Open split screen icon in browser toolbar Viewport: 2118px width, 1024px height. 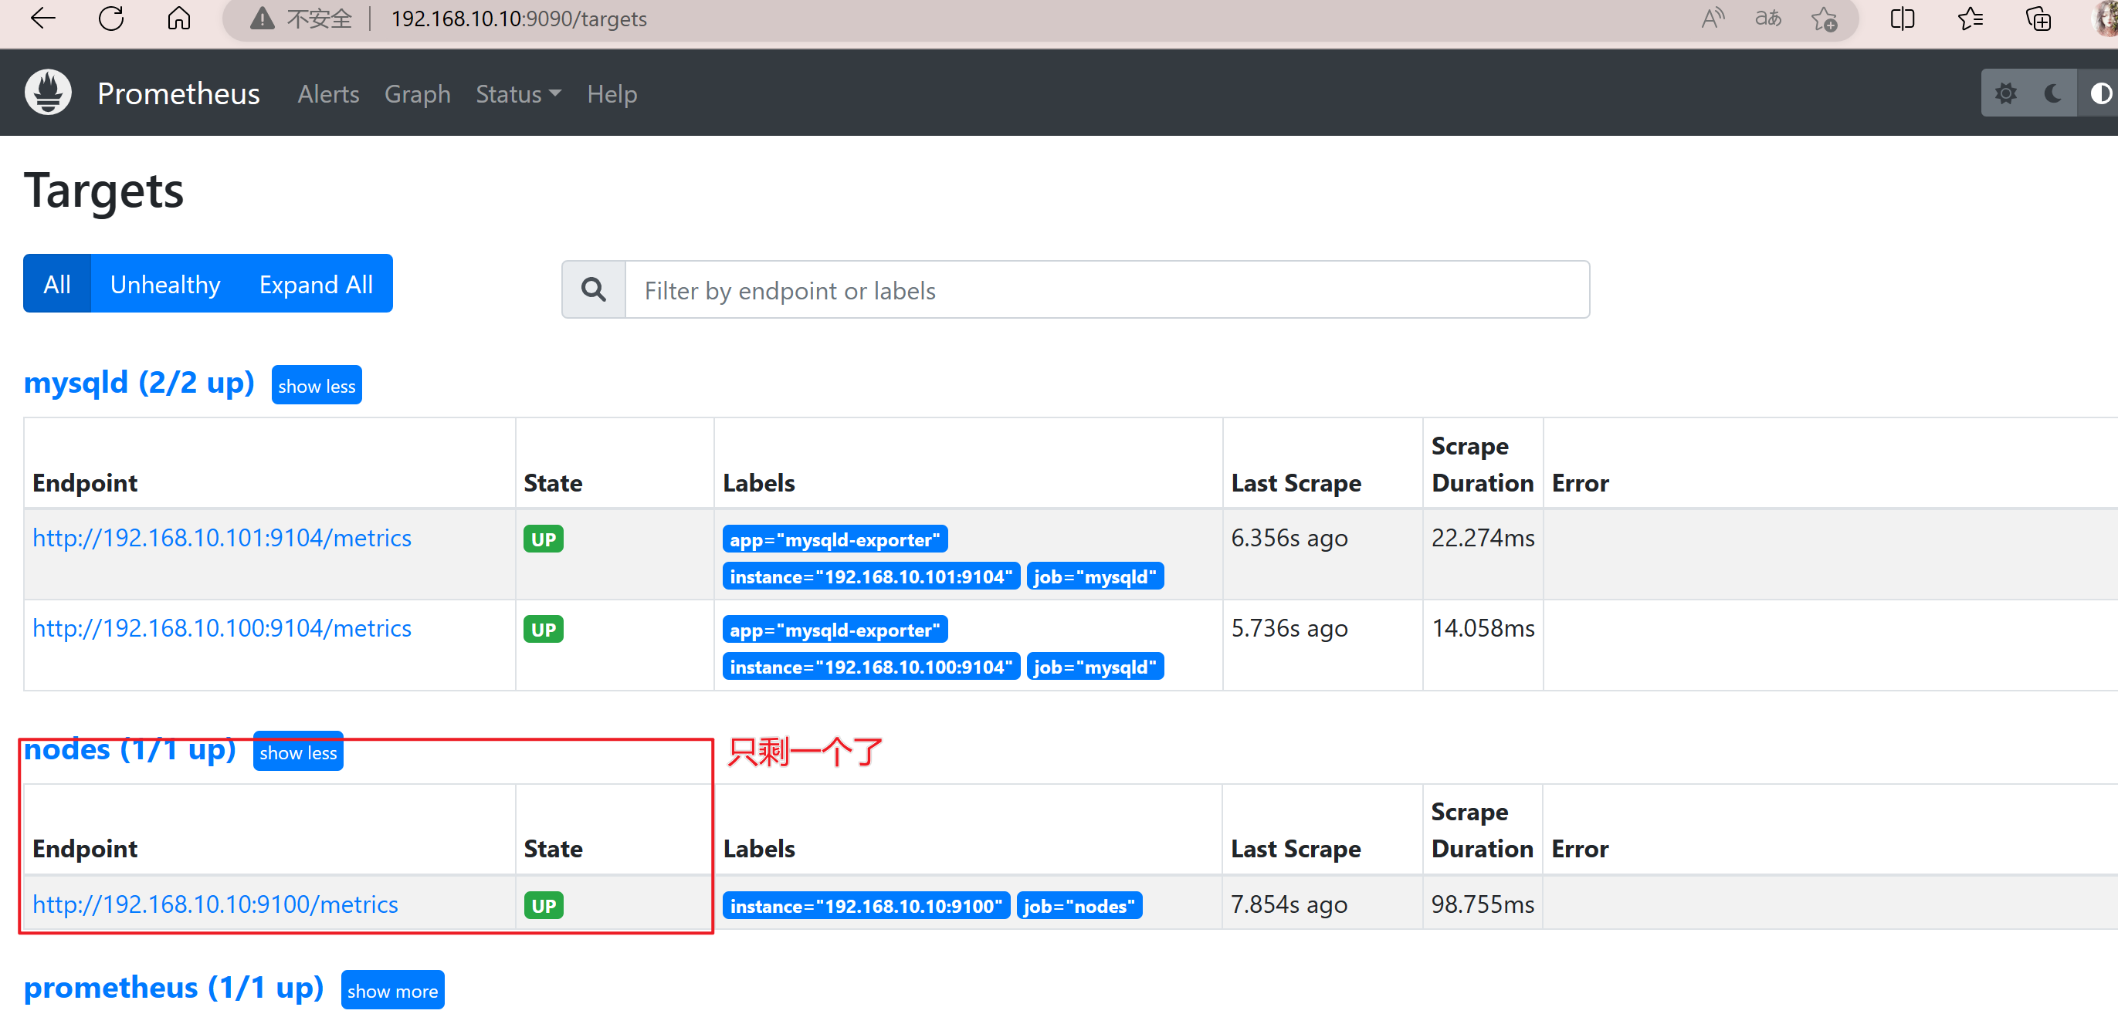tap(1903, 18)
